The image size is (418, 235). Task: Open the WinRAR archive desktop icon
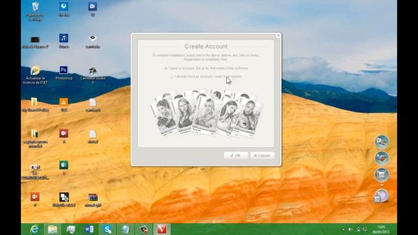point(93,200)
